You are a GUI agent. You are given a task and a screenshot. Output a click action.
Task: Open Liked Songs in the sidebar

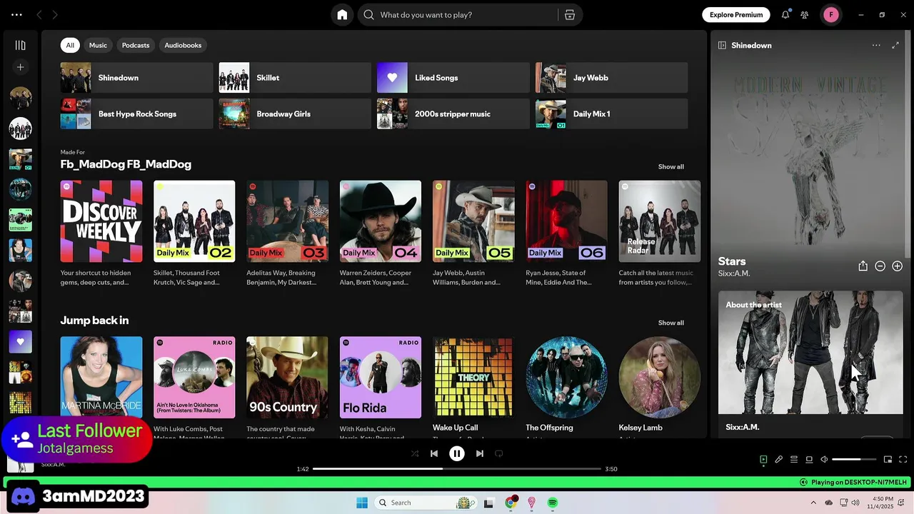pos(21,342)
